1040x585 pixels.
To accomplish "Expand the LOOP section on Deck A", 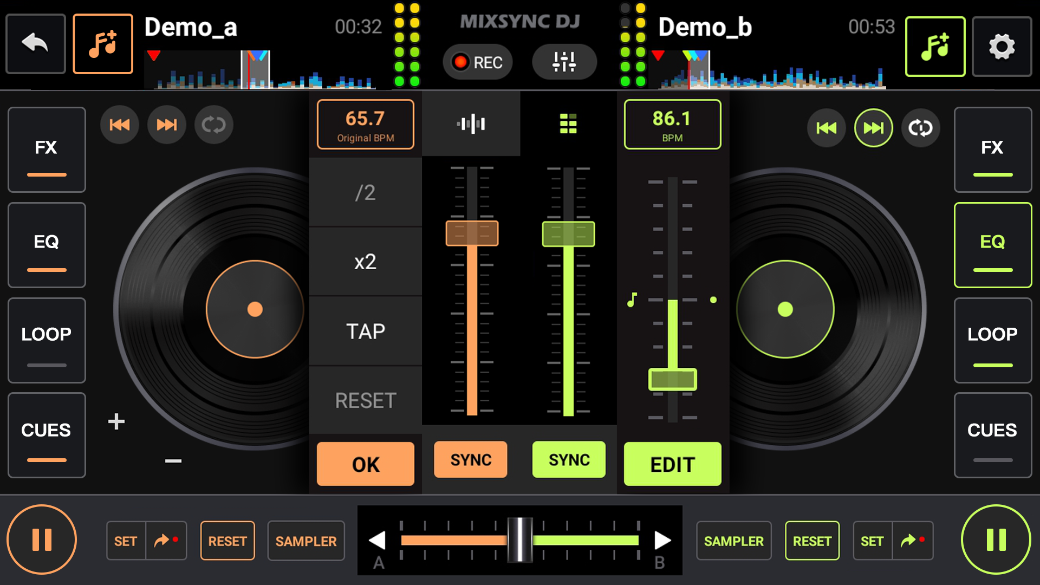I will point(47,341).
